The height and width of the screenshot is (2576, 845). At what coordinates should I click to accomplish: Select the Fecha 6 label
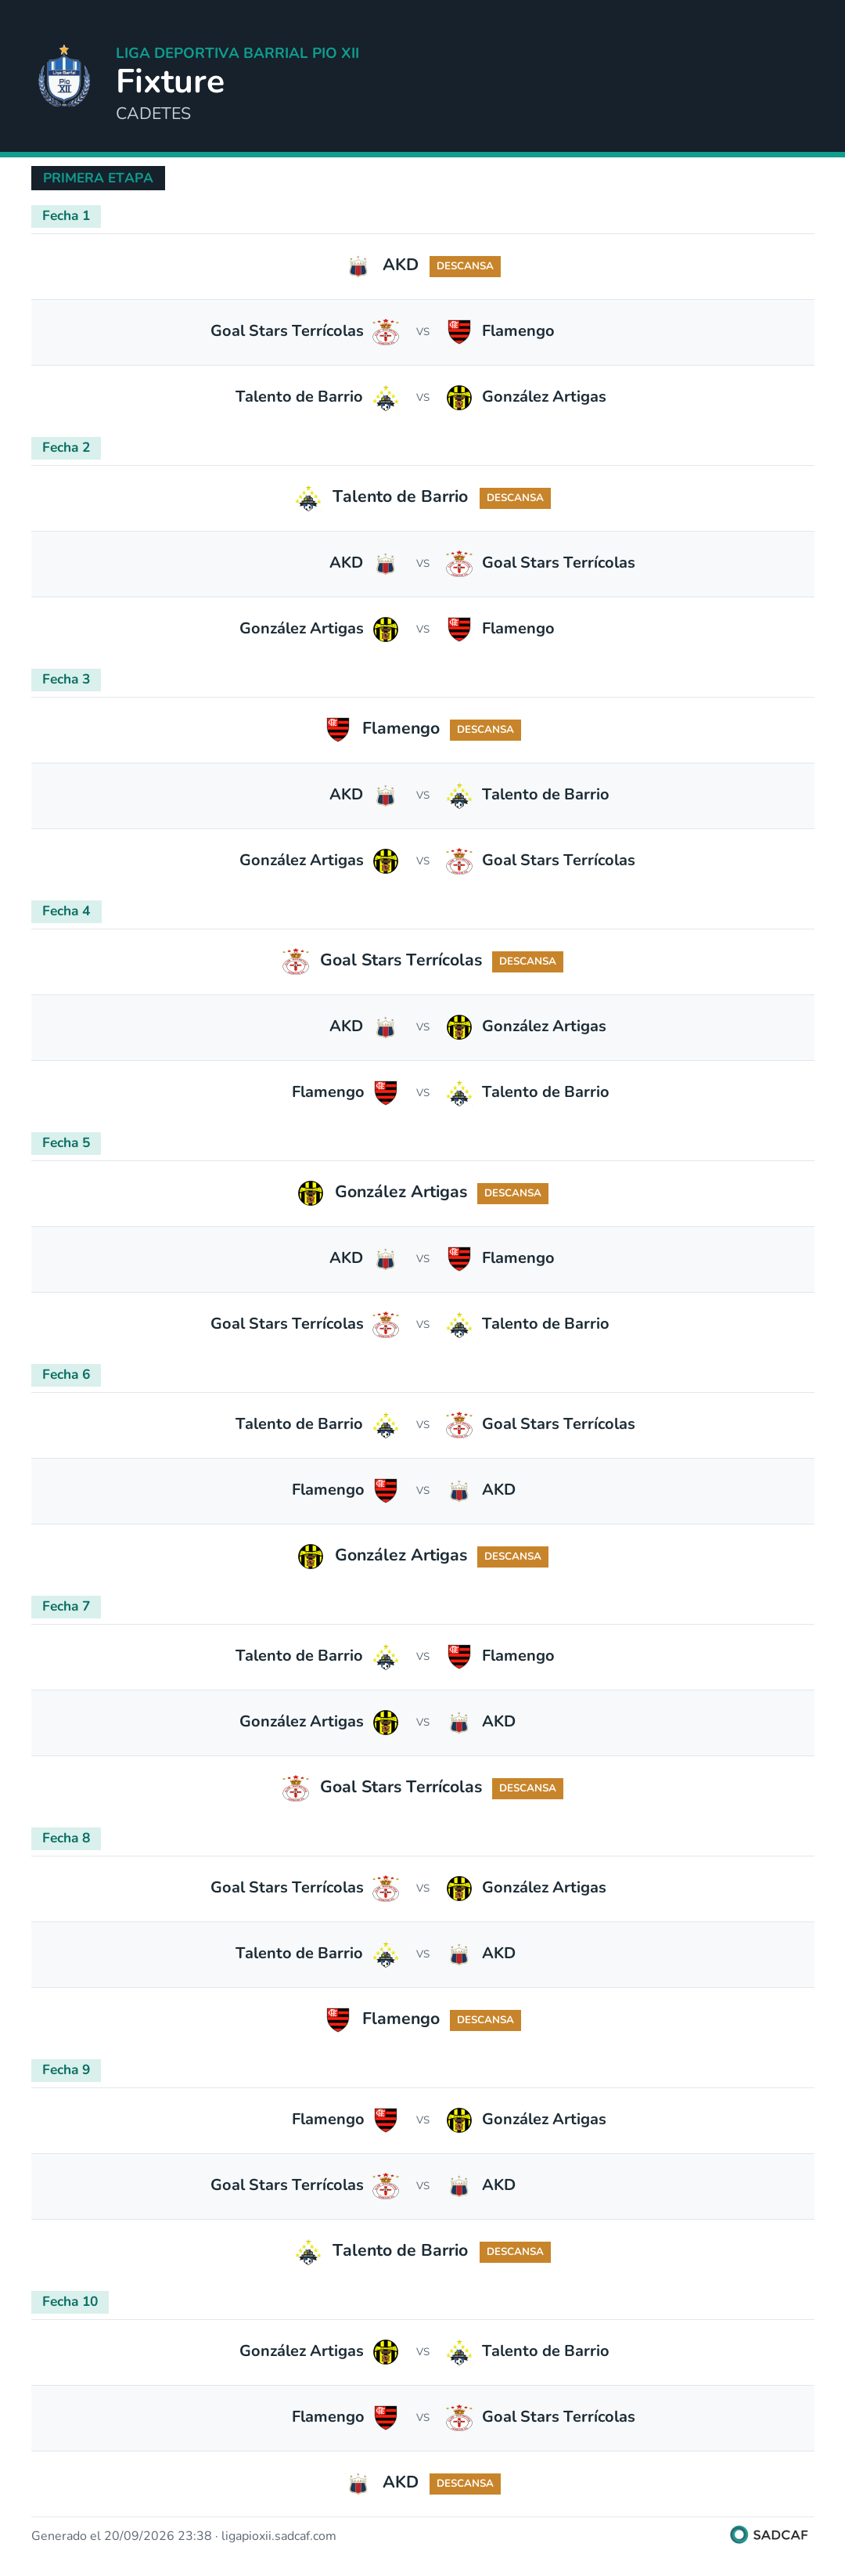point(66,1375)
